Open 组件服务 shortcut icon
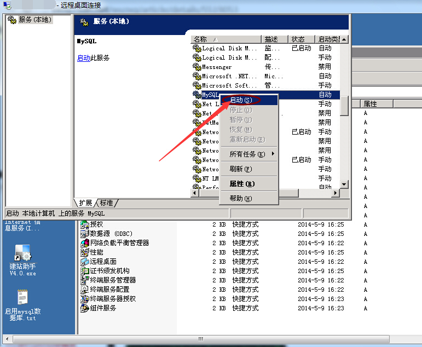The image size is (422, 347). pos(85,308)
